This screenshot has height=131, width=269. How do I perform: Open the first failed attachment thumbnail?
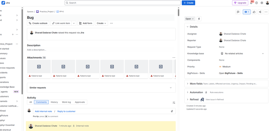(39, 69)
